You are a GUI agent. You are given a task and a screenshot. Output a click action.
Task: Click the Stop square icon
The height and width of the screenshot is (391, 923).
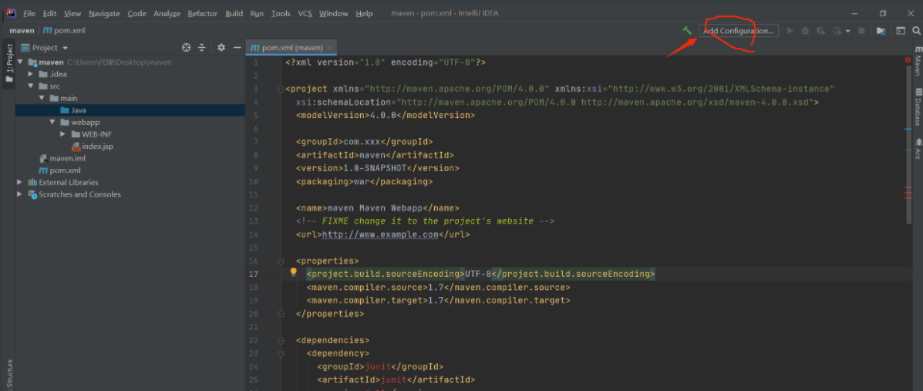(861, 31)
